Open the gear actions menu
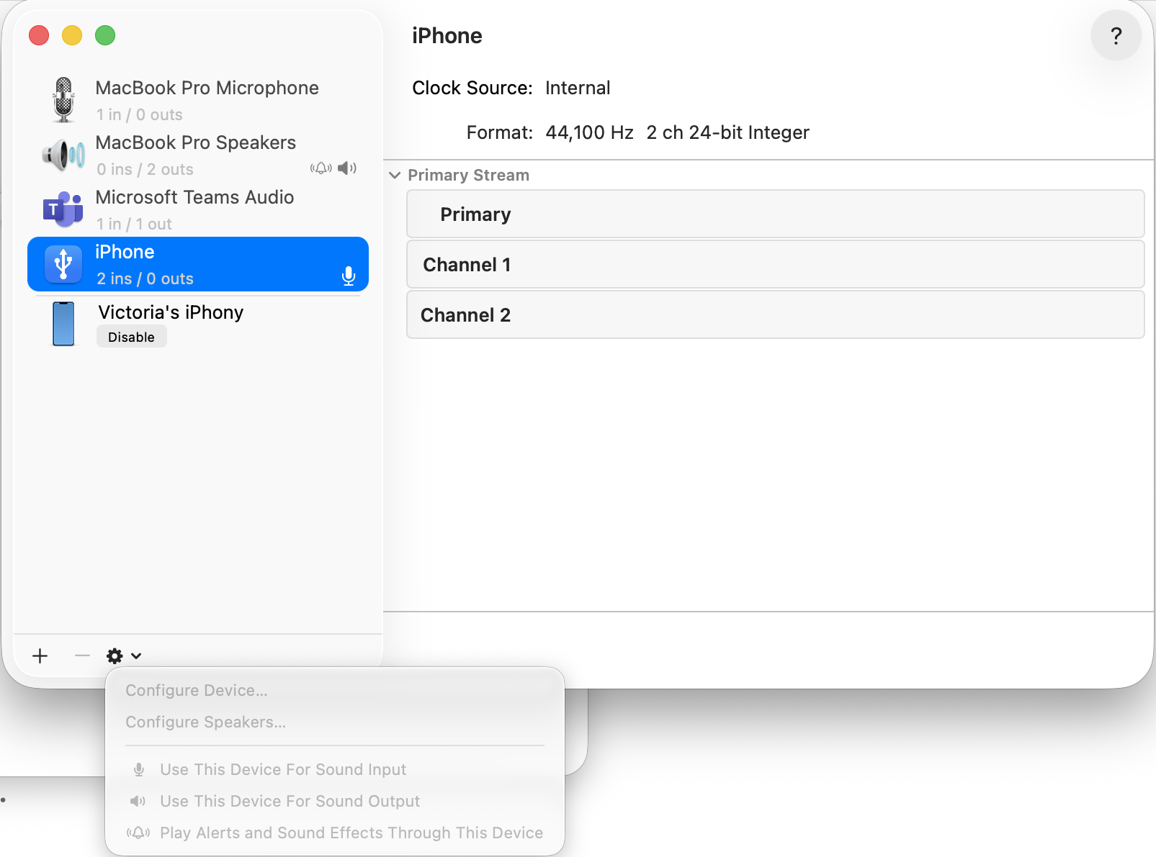This screenshot has height=857, width=1156. tap(124, 656)
